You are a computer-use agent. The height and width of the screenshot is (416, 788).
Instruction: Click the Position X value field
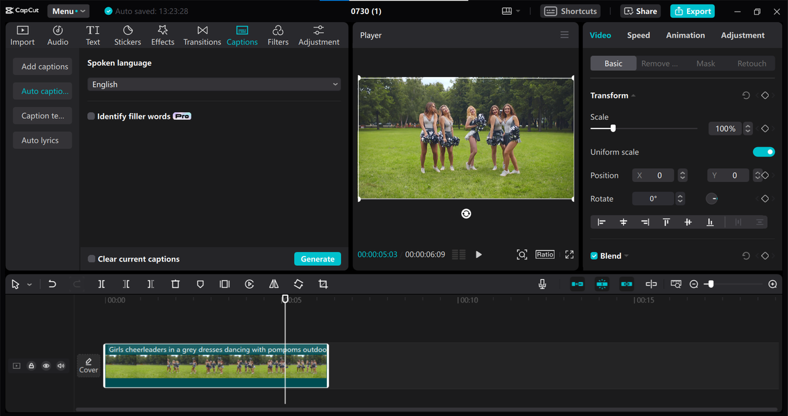coord(653,175)
